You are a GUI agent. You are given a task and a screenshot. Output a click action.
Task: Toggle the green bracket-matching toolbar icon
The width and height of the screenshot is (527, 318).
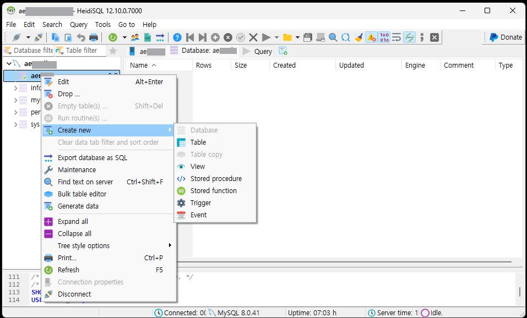409,37
